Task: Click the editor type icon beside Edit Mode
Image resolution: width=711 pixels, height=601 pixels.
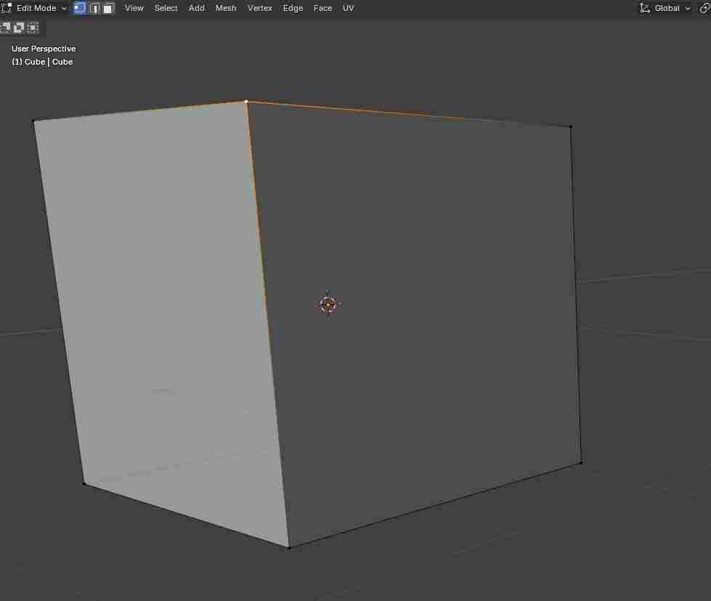Action: 7,8
